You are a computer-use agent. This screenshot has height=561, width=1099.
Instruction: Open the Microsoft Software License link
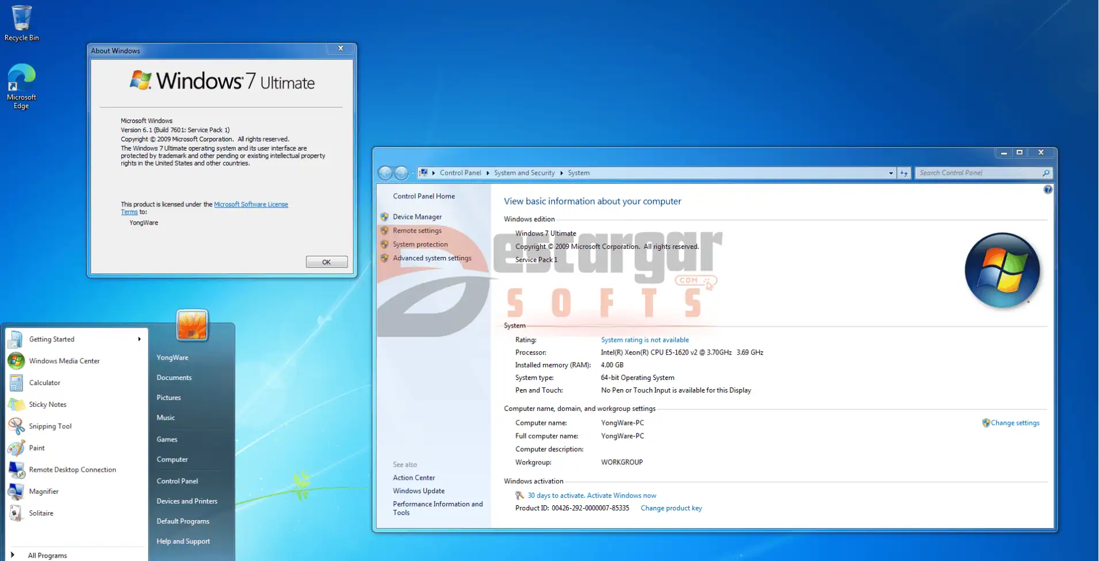251,205
